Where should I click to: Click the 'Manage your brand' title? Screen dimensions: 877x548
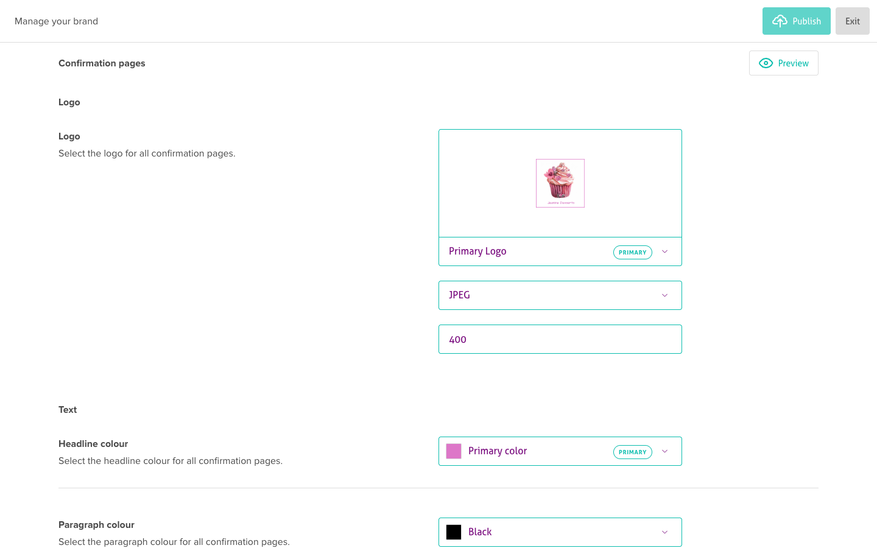(x=56, y=21)
